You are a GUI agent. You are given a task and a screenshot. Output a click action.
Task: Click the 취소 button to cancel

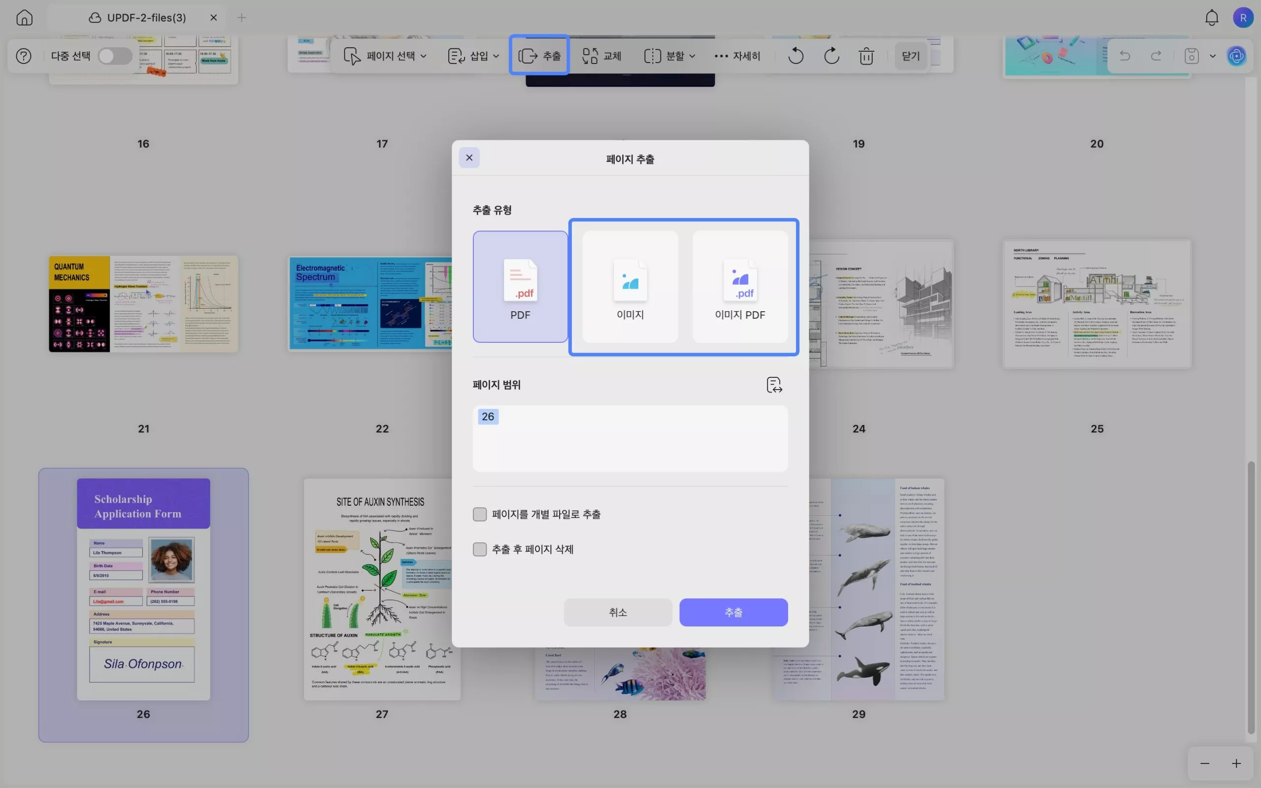click(618, 612)
